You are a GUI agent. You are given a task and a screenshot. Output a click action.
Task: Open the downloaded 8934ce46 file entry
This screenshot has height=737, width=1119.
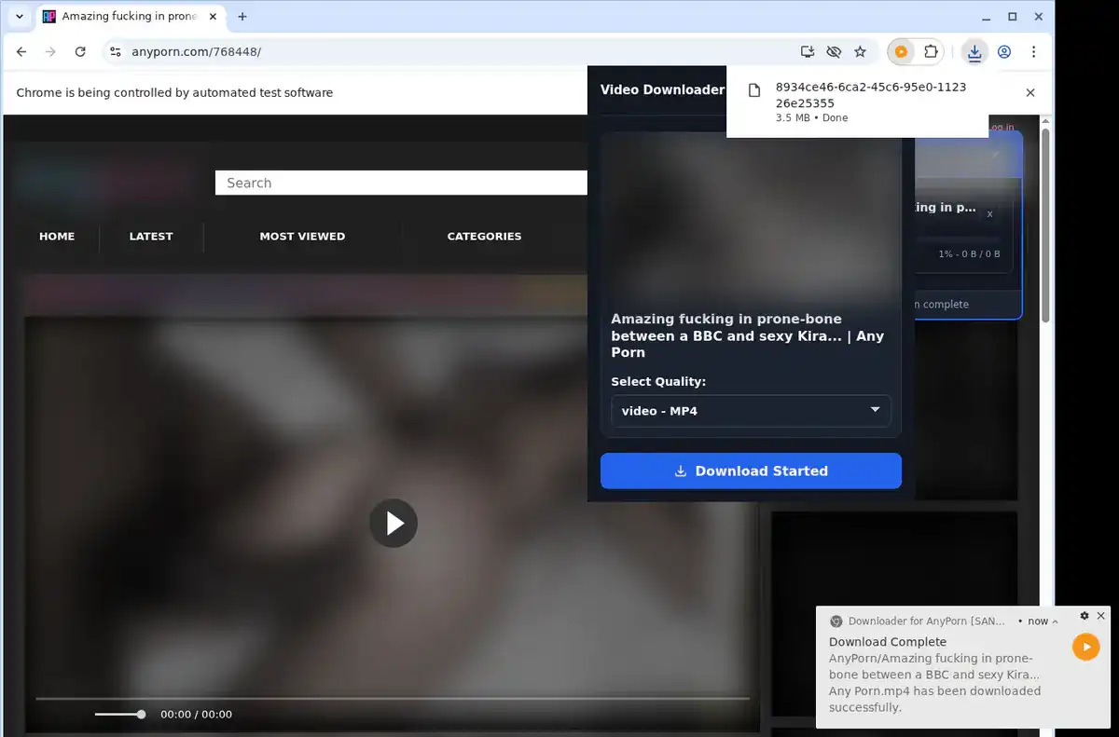[857, 102]
